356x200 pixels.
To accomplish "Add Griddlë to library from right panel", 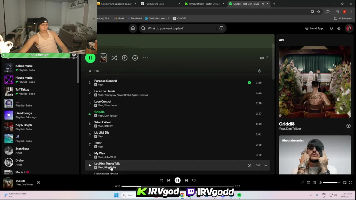I will click(348, 126).
